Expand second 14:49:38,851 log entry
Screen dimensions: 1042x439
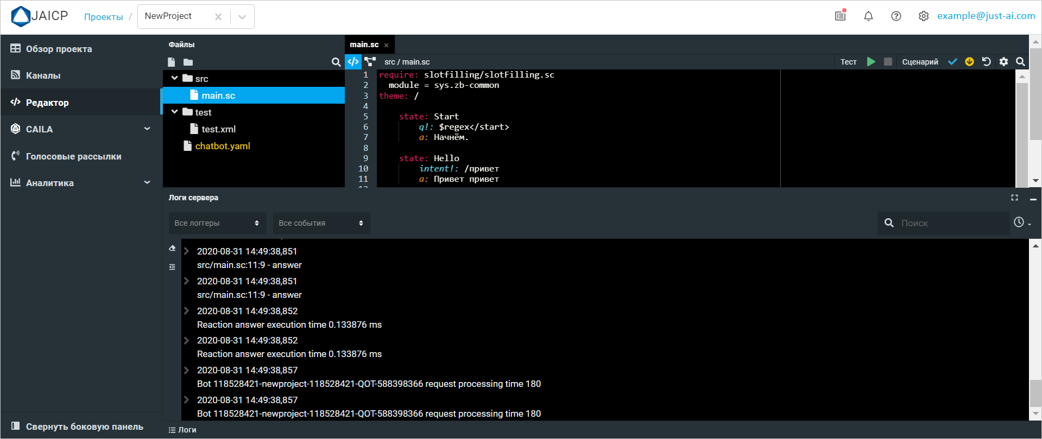point(186,281)
